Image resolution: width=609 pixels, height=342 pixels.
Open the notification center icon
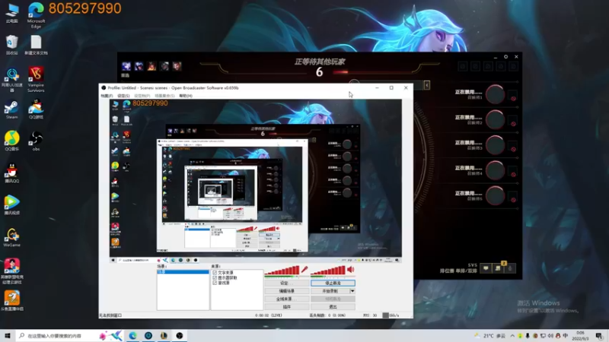599,335
